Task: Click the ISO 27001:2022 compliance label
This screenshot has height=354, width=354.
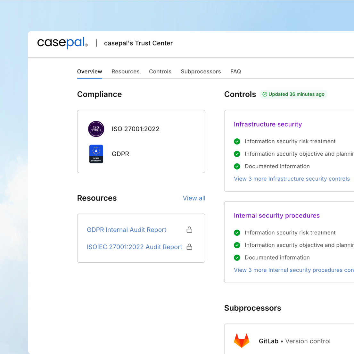Action: 136,129
